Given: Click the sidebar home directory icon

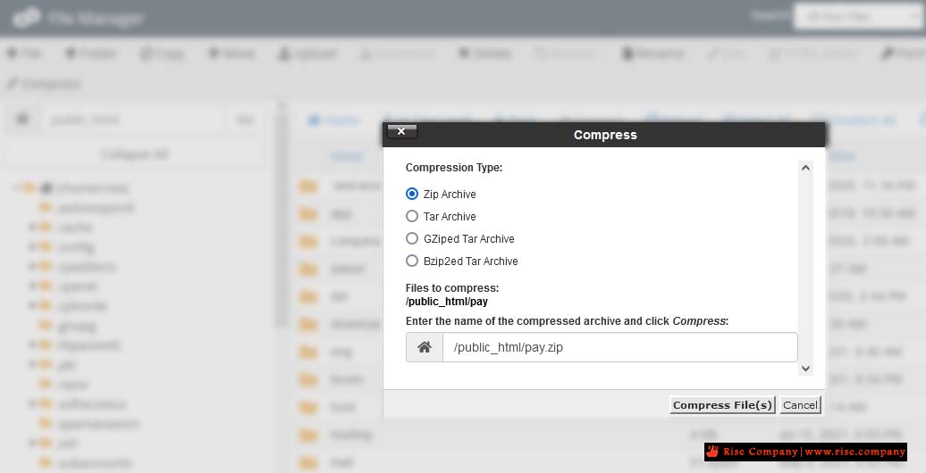Looking at the screenshot, I should 22,119.
